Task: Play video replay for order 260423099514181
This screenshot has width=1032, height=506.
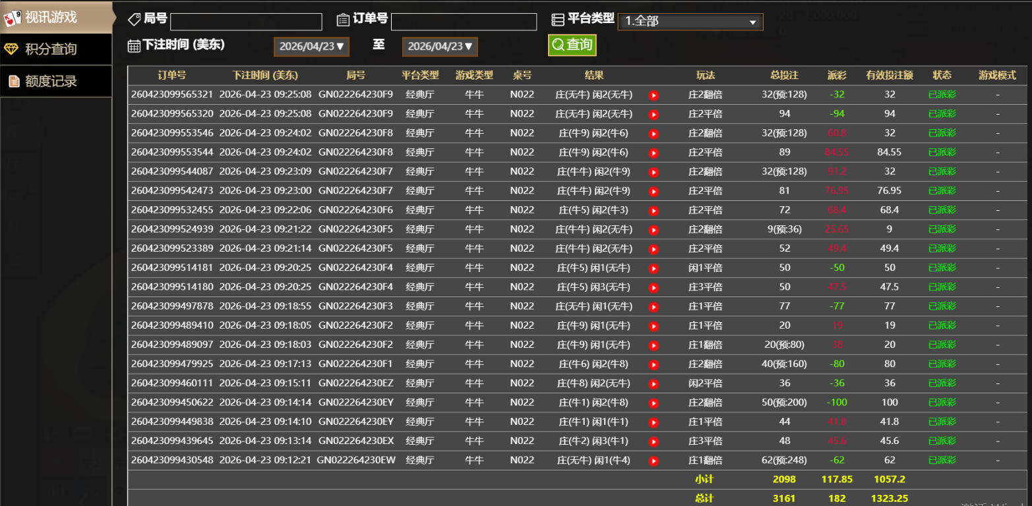Action: pos(653,269)
